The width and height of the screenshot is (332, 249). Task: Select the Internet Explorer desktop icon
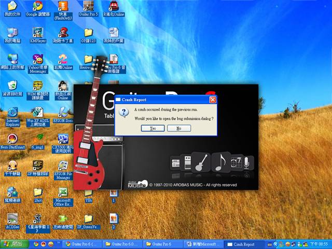click(12, 117)
